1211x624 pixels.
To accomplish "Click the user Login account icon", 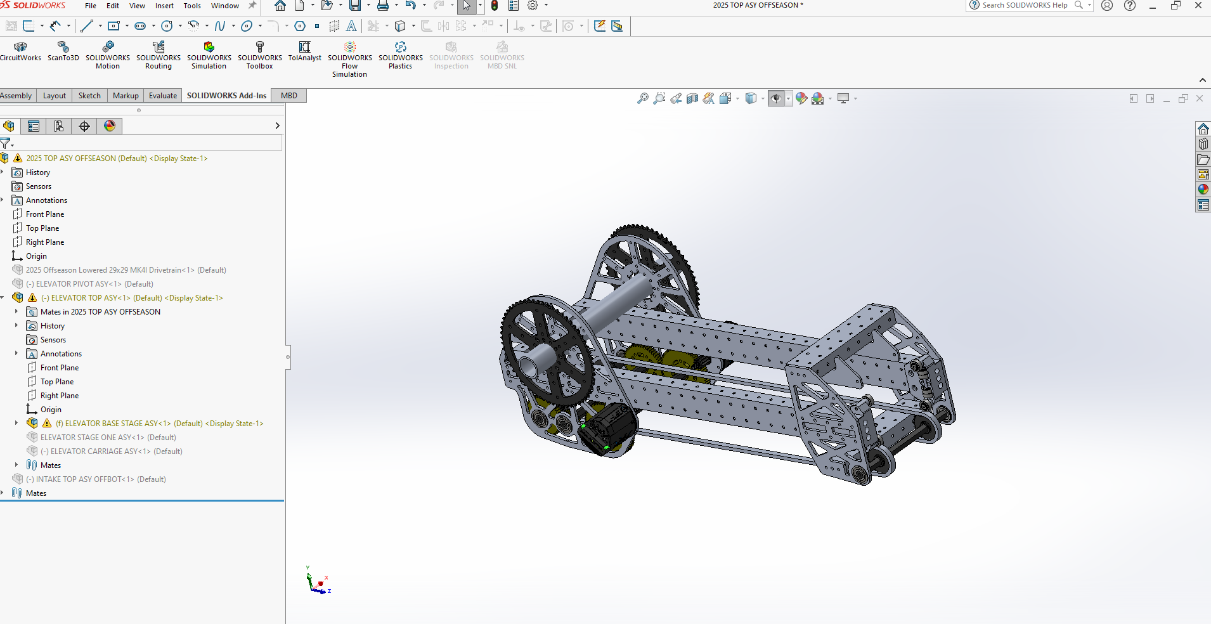I will pyautogui.click(x=1107, y=6).
